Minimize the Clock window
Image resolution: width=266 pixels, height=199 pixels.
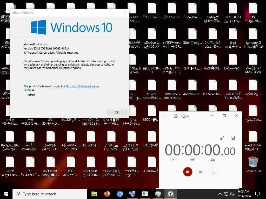pyautogui.click(x=212, y=116)
